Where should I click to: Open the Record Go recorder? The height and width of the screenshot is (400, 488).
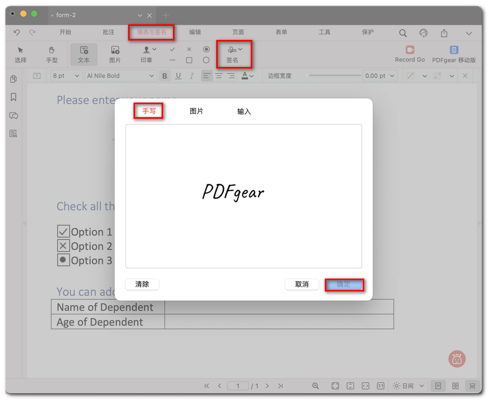[x=410, y=53]
